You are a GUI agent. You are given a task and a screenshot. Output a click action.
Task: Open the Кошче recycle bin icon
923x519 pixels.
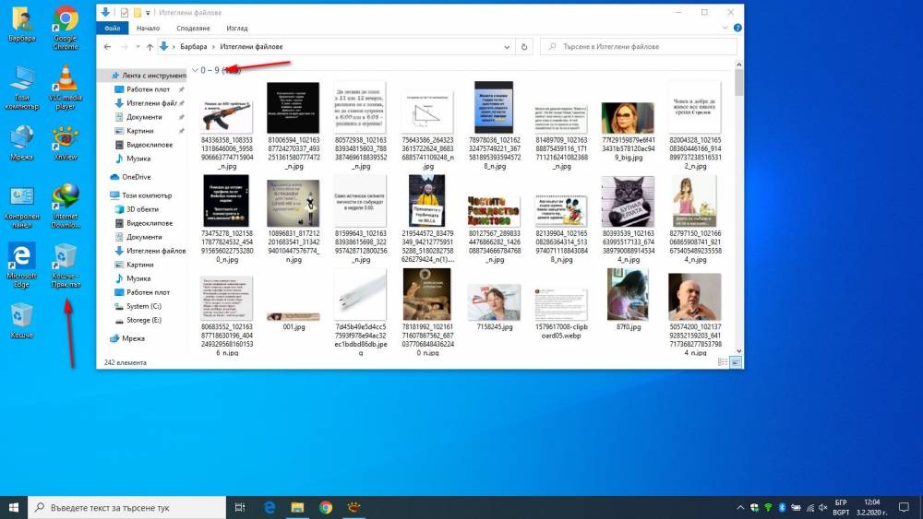pos(22,321)
